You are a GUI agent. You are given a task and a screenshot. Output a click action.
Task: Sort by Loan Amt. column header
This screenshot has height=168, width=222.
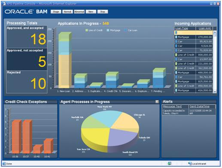205,28
